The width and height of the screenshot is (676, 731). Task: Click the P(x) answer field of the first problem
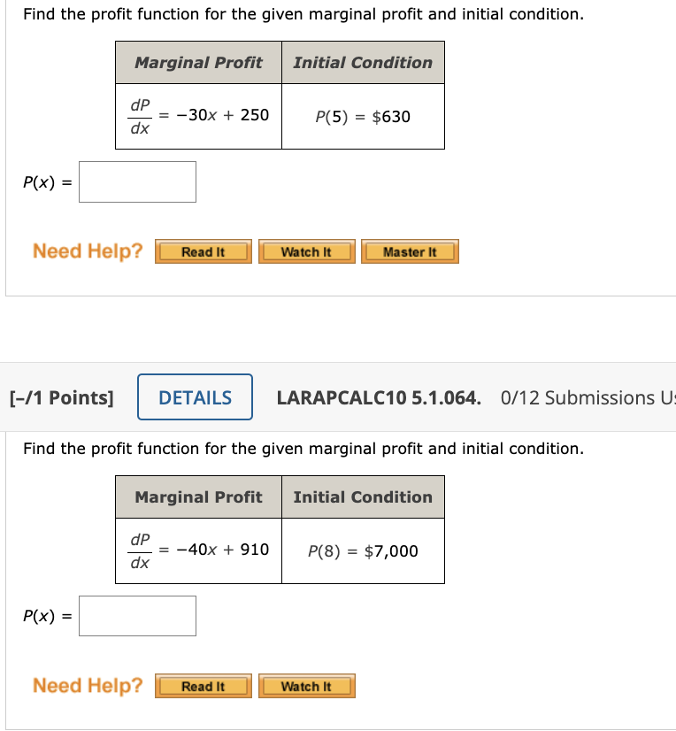pos(137,181)
